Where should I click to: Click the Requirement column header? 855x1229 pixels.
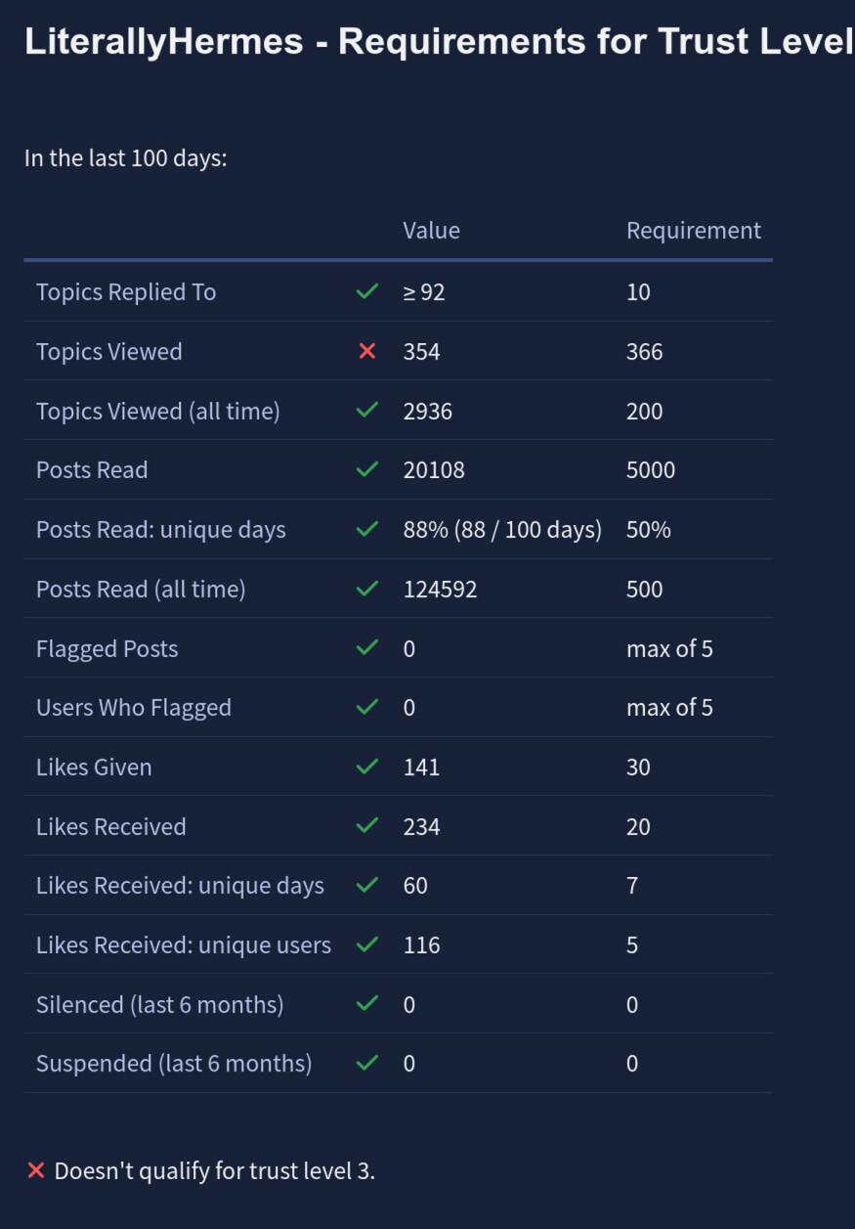tap(693, 231)
